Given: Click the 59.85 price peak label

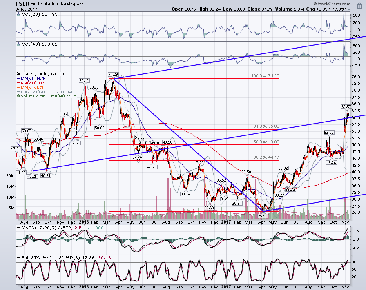Looking at the screenshot, I should [62, 114].
